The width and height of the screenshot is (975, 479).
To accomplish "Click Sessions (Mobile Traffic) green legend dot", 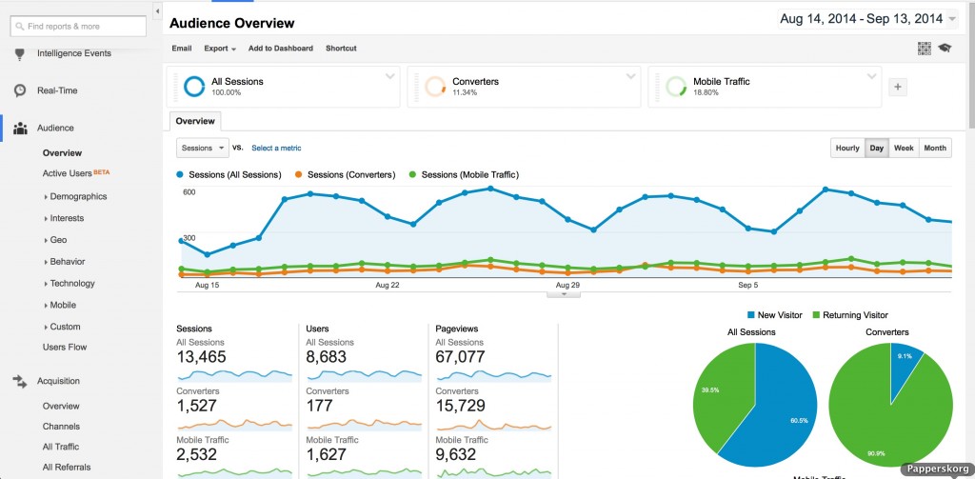I will (x=413, y=175).
